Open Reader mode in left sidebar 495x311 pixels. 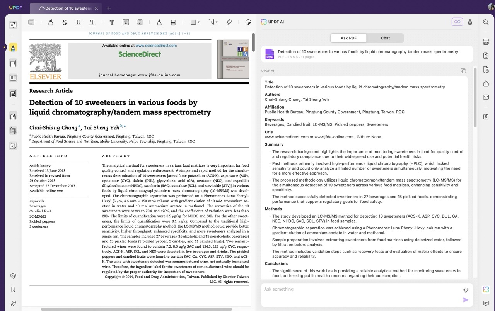(x=13, y=25)
